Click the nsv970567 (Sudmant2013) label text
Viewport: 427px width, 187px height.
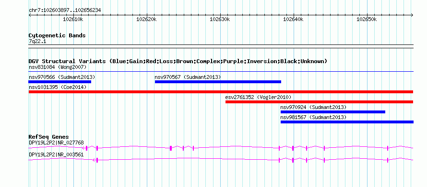click(x=188, y=77)
